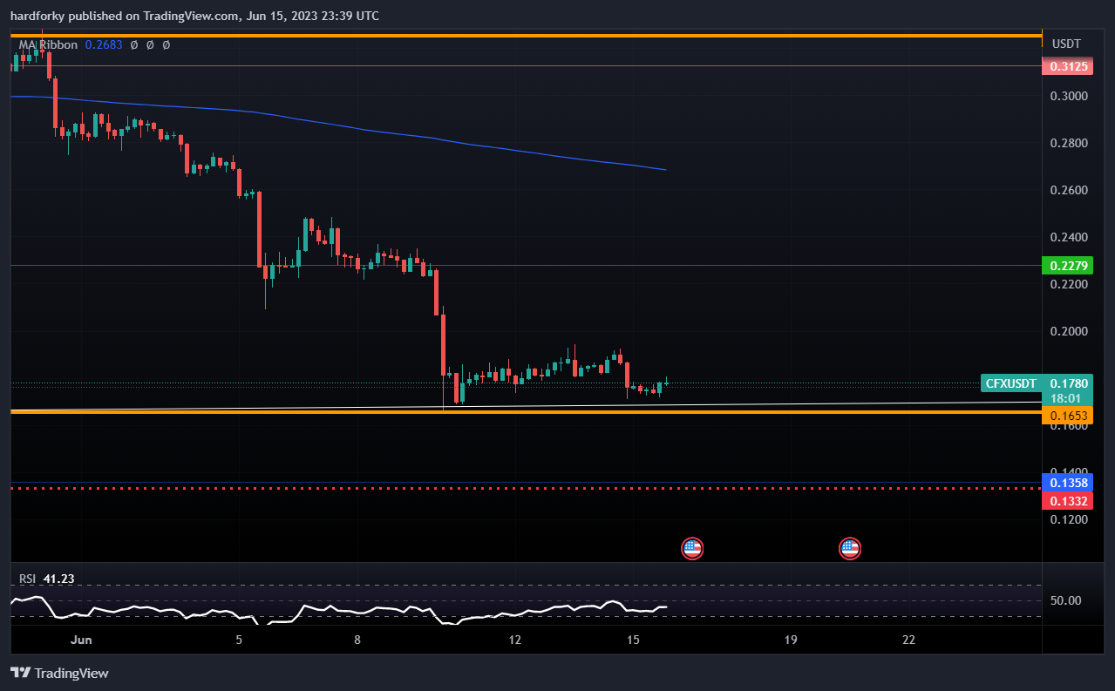Screen dimensions: 1115x691
Task: Click the 0.1200 price axis tick
Action: pos(1067,519)
